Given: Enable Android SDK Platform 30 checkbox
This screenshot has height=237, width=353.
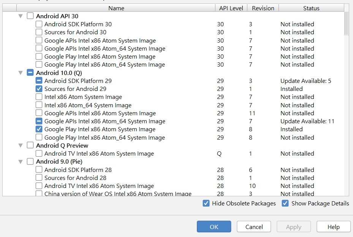Looking at the screenshot, I should tap(39, 24).
